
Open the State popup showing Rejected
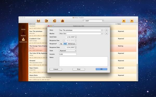pyautogui.click(x=68, y=51)
